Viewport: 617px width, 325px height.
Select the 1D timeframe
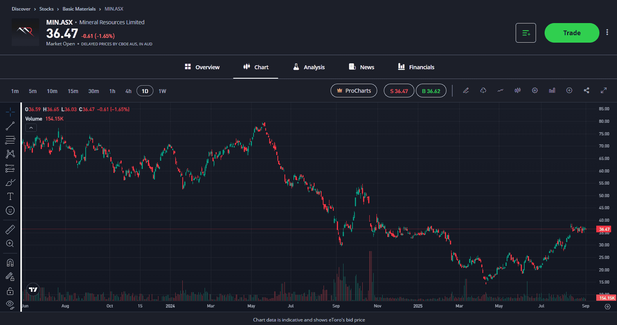pos(145,91)
